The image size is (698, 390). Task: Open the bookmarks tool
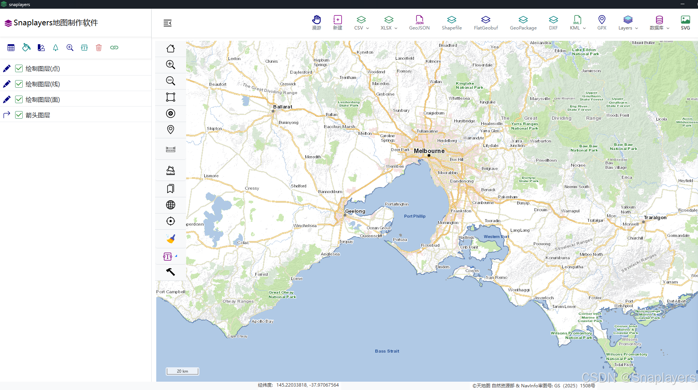point(171,189)
